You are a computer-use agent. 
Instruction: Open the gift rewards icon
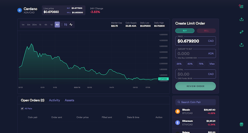tap(241, 124)
